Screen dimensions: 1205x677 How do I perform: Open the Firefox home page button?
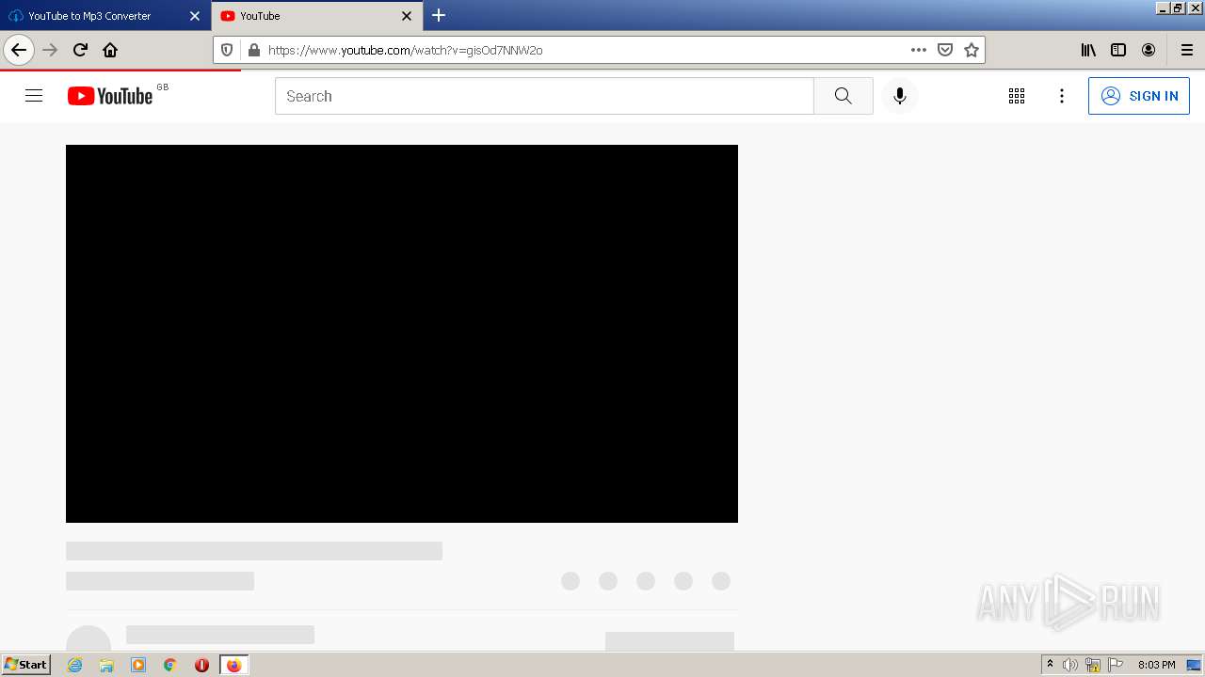coord(110,50)
